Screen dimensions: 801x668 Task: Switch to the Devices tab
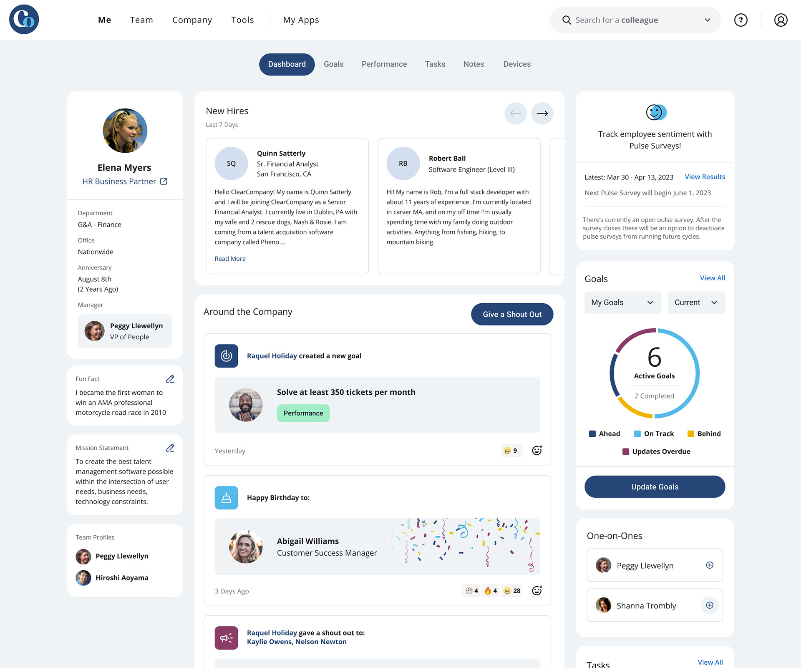(517, 64)
